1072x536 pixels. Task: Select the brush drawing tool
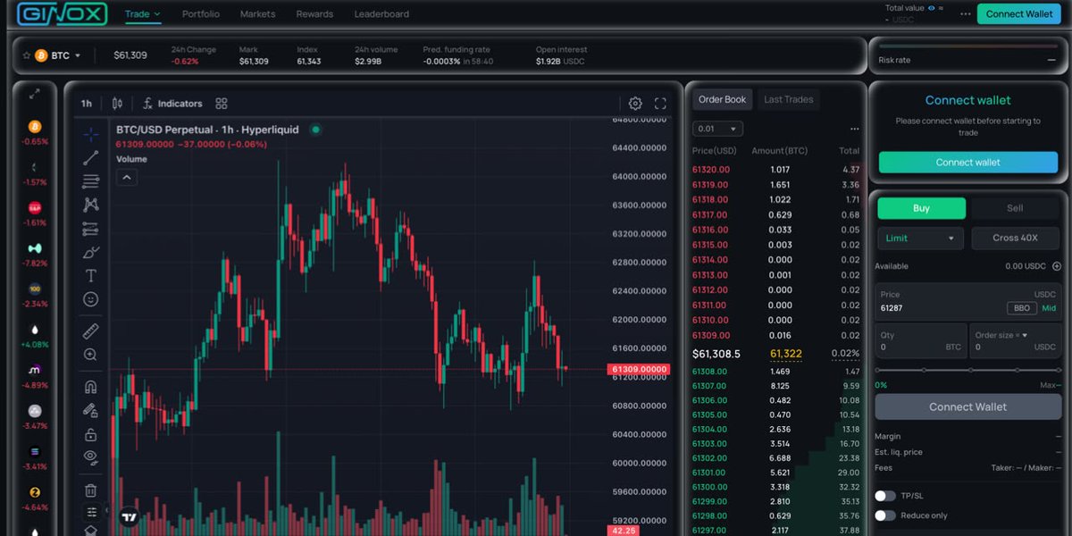click(91, 252)
